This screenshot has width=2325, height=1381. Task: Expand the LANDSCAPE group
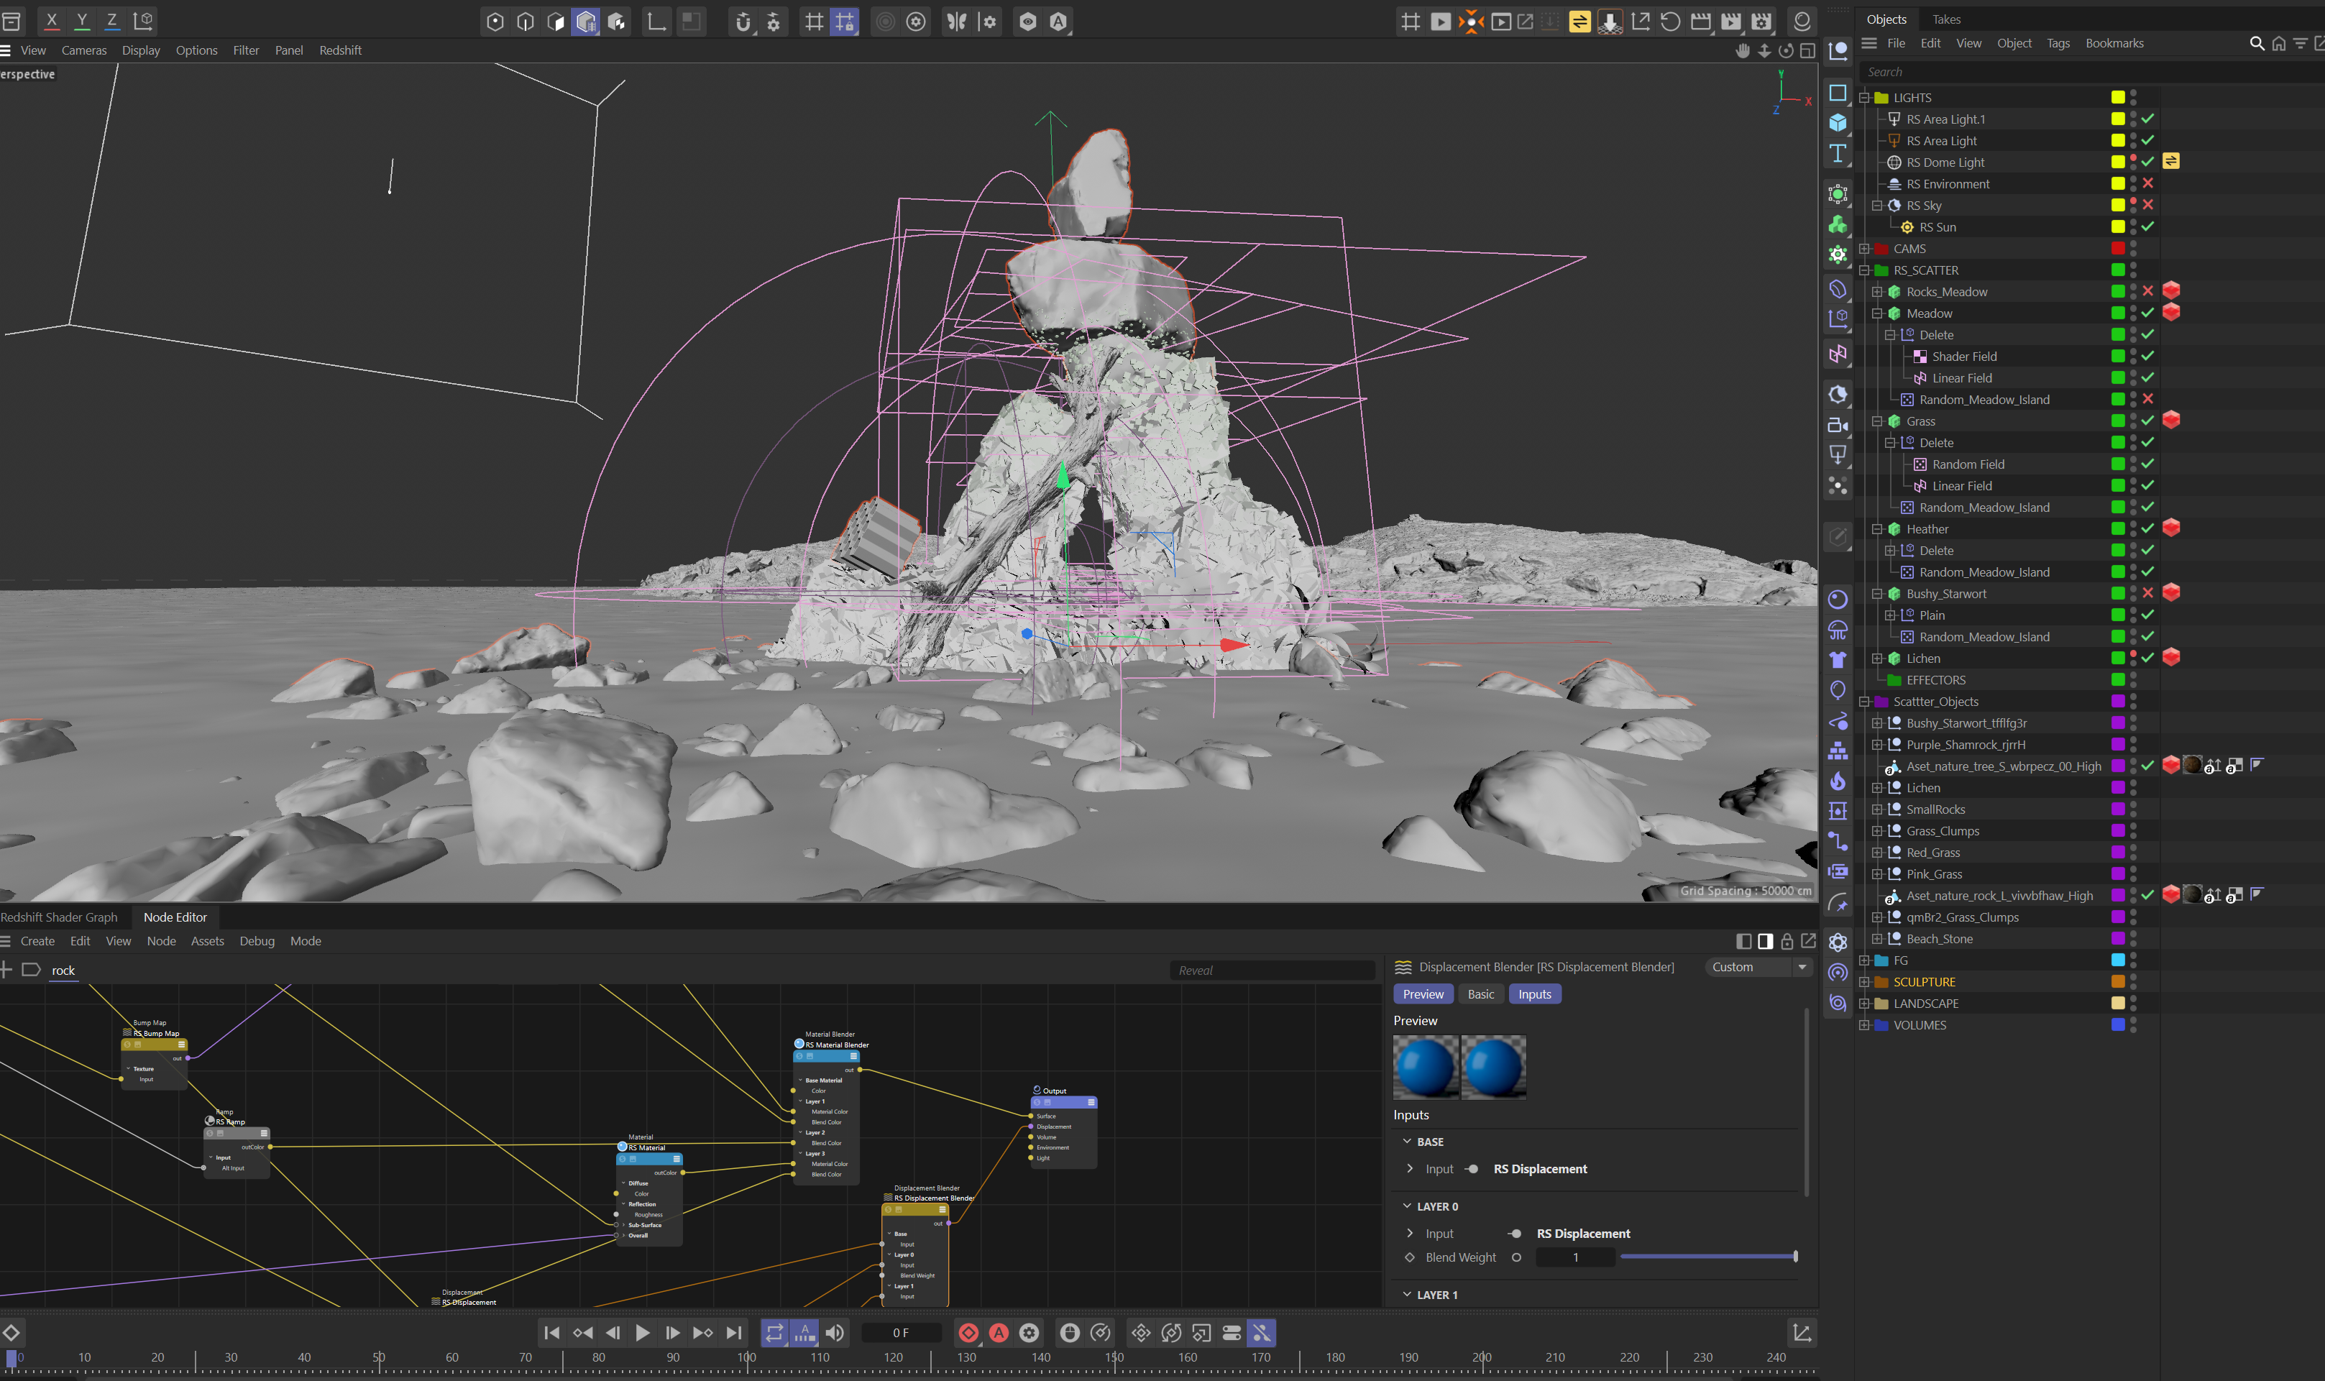pos(1863,1003)
